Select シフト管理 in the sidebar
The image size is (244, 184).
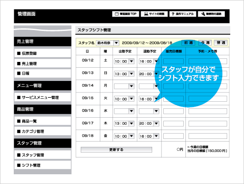(x=43, y=165)
